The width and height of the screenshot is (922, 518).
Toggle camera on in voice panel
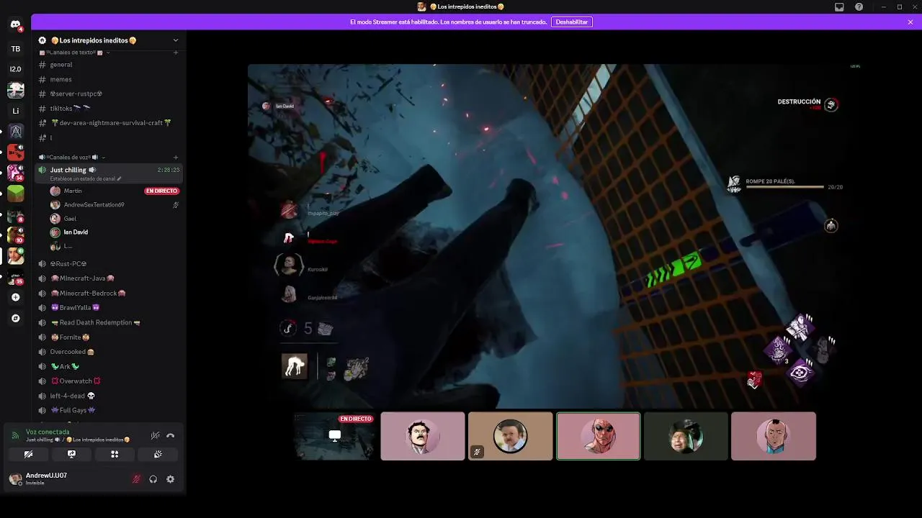28,454
